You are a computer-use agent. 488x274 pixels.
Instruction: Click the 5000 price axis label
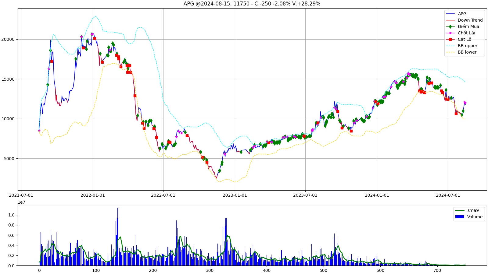tap(9, 159)
